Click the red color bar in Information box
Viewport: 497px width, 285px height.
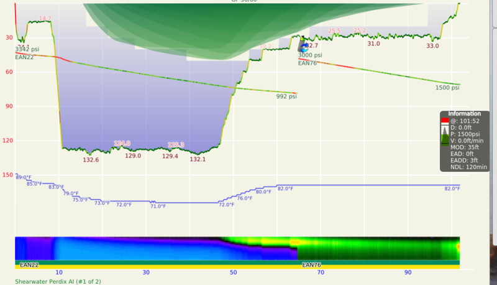pyautogui.click(x=444, y=121)
